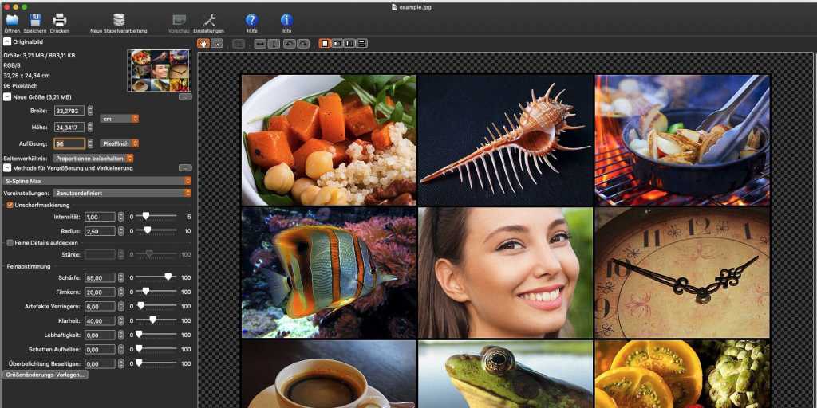This screenshot has height=408, width=817.
Task: Flip the image horizontally
Action: coord(260,44)
